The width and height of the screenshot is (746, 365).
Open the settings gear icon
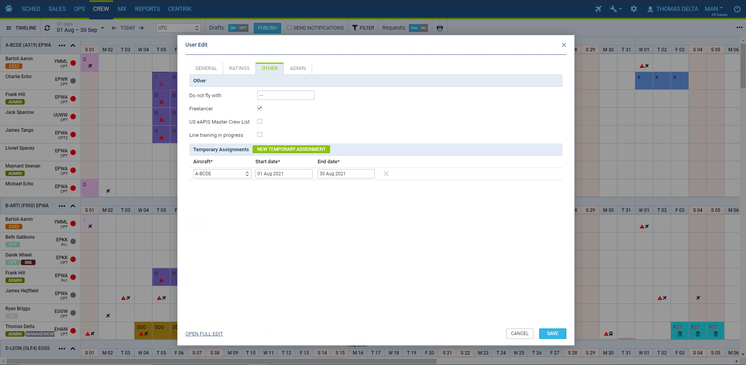[634, 9]
